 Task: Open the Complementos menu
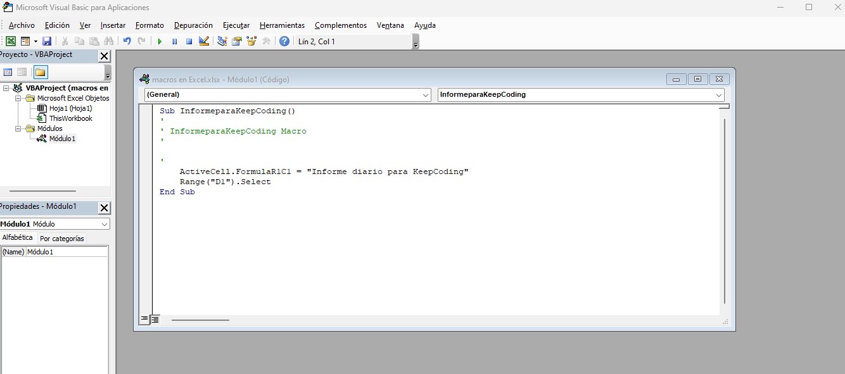pyautogui.click(x=341, y=25)
